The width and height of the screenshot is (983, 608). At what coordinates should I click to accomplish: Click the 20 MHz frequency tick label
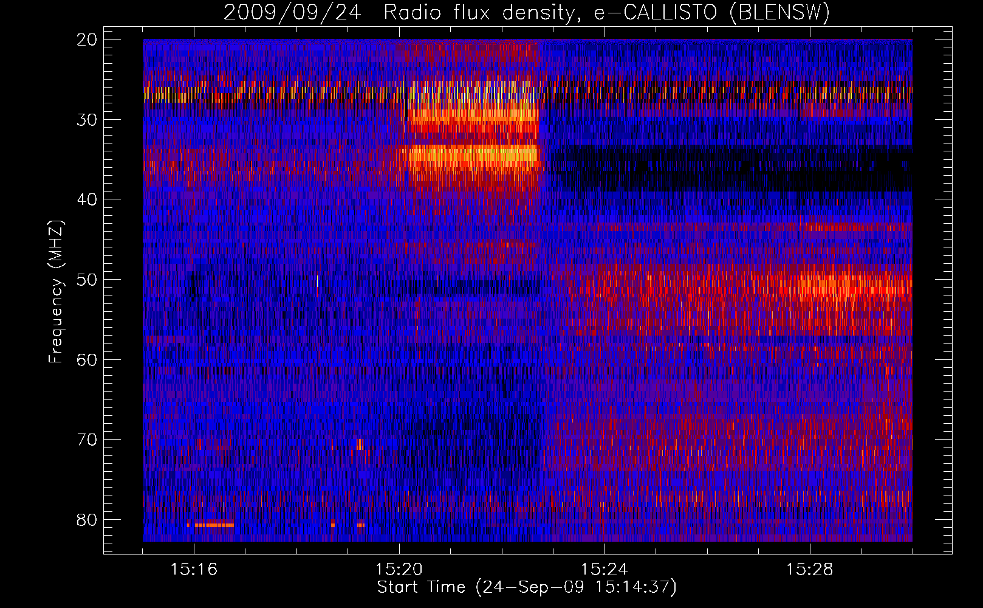pos(87,40)
